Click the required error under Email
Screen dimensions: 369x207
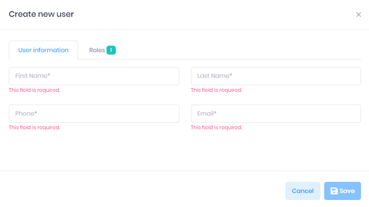coord(217,128)
